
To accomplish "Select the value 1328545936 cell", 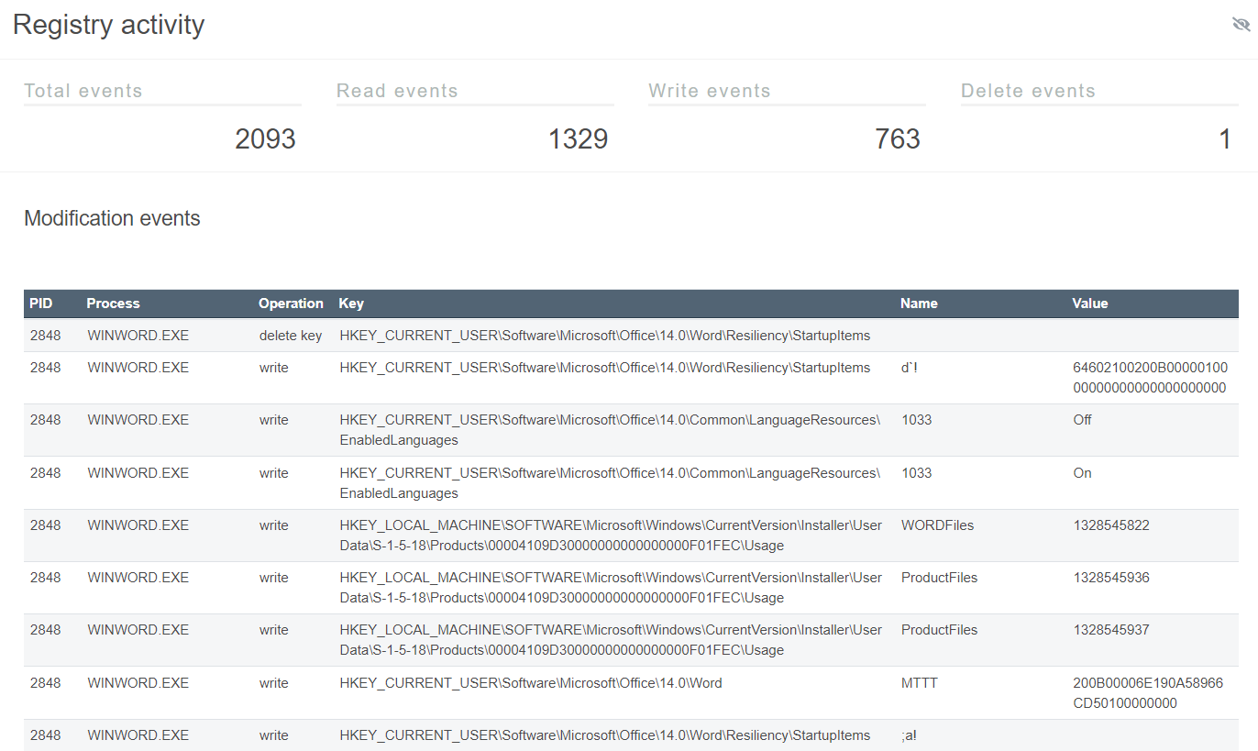I will pos(1110,578).
